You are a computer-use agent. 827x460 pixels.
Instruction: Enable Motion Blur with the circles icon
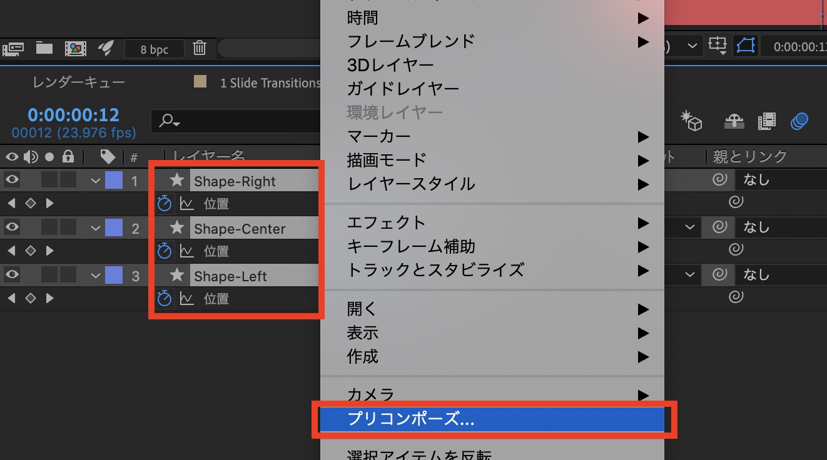[x=799, y=121]
